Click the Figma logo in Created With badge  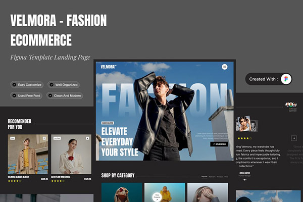pyautogui.click(x=286, y=79)
